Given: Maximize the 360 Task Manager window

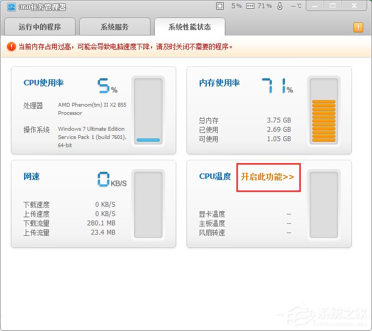Looking at the screenshot, I should [x=333, y=5].
